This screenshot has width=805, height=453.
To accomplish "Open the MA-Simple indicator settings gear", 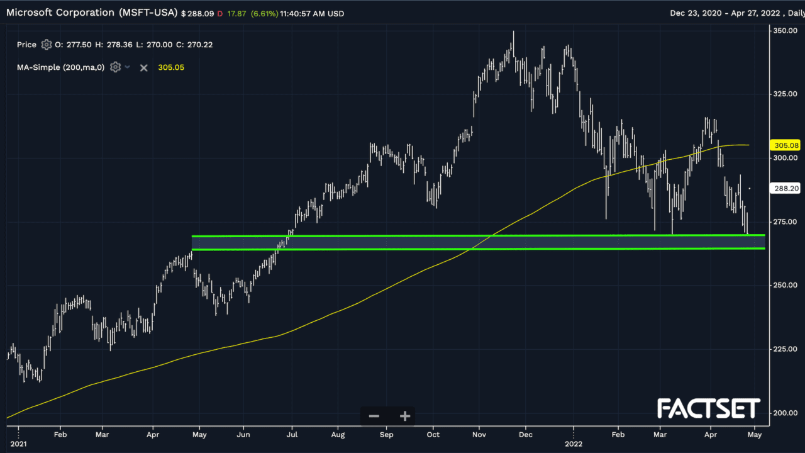I will coord(115,67).
